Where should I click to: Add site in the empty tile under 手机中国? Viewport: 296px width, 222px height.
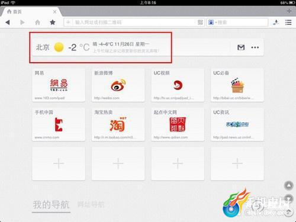[59, 163]
